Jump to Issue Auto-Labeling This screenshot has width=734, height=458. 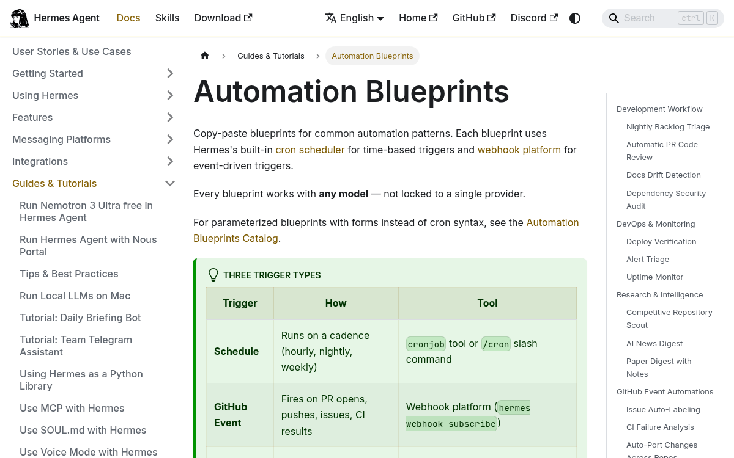[x=663, y=409]
